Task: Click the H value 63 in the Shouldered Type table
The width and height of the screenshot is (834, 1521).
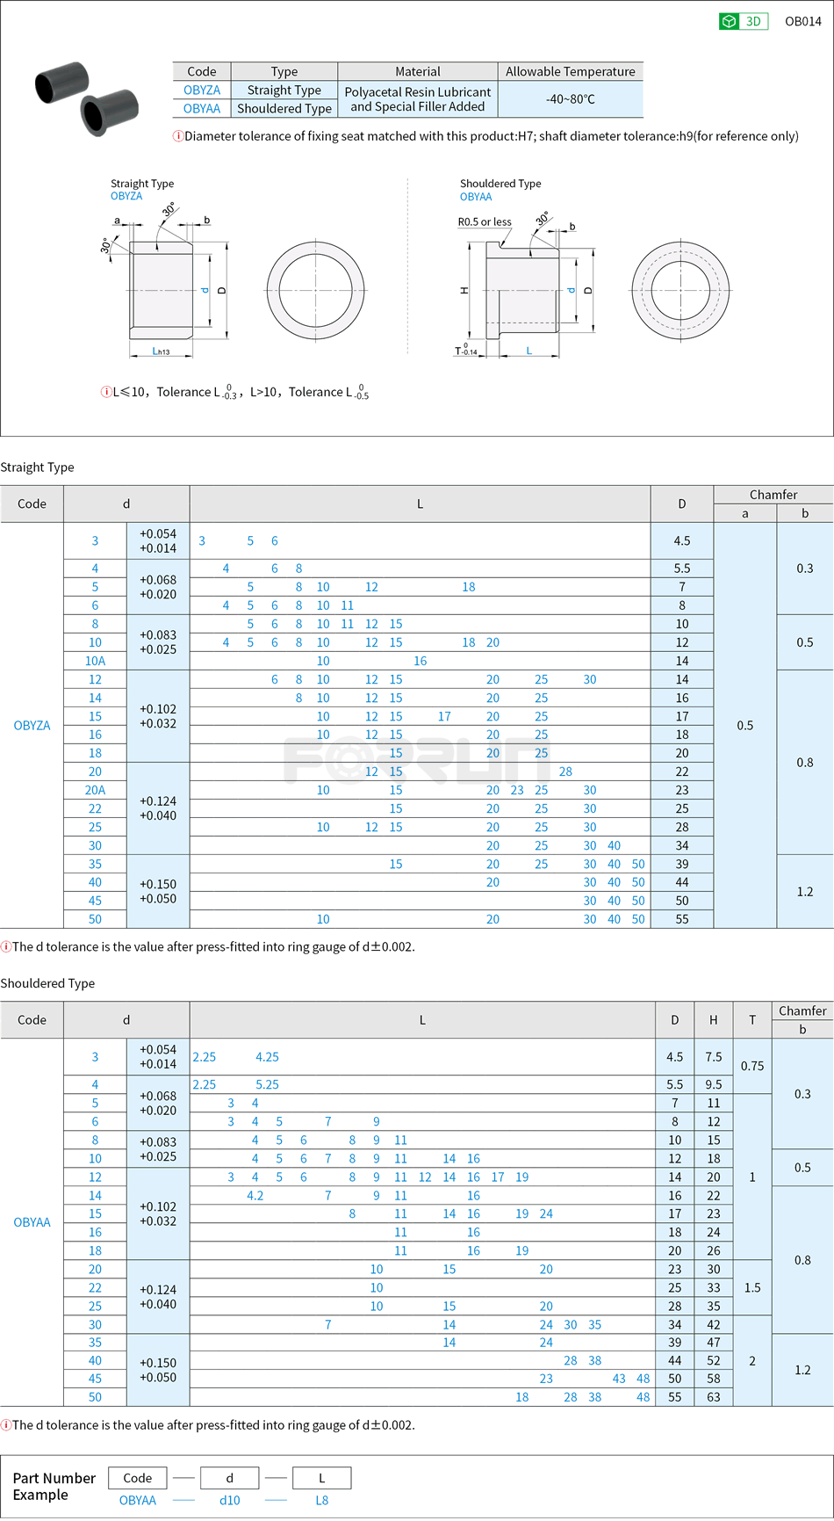Action: [x=714, y=1397]
